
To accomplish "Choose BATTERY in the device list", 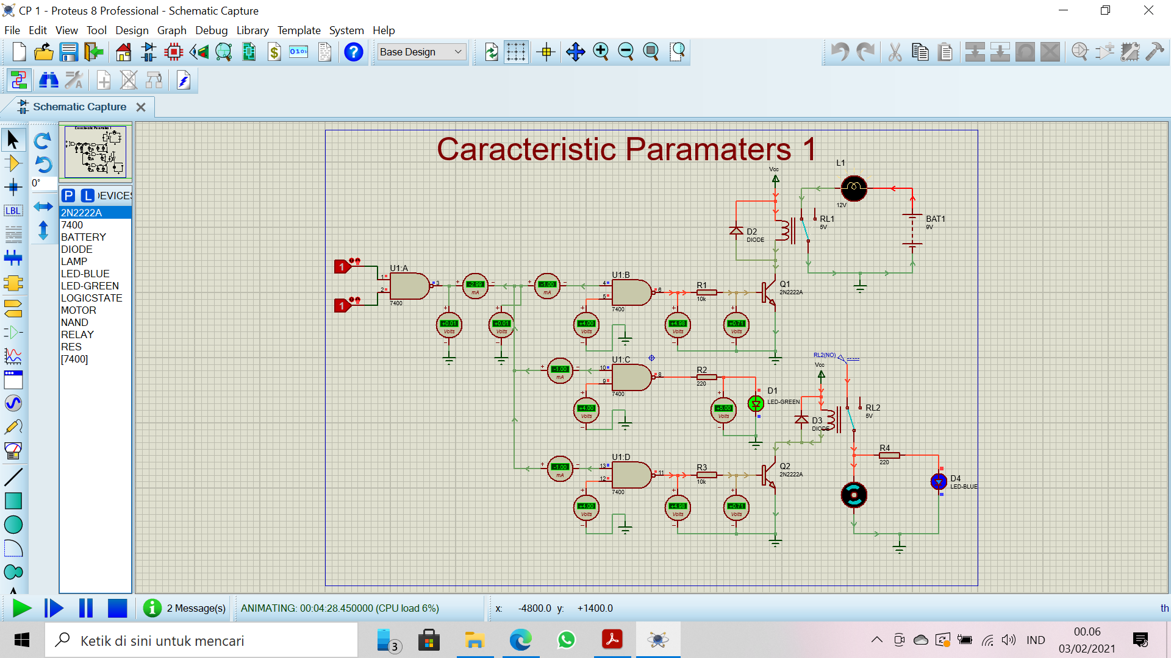I will [x=84, y=237].
